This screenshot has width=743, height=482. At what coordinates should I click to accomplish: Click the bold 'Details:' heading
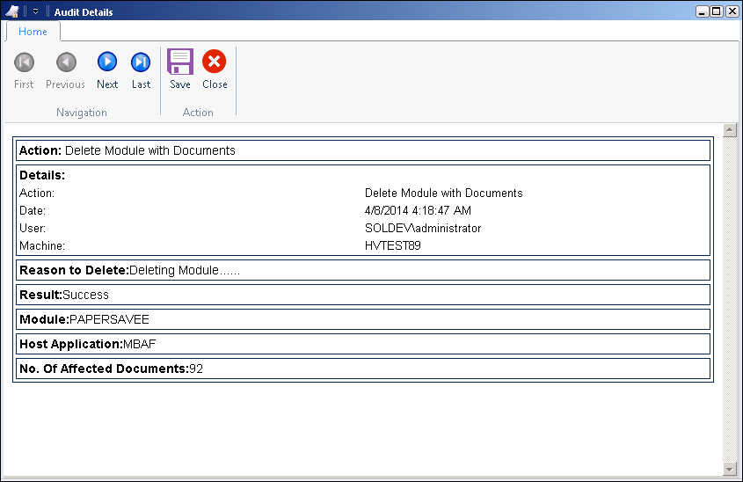coord(42,175)
